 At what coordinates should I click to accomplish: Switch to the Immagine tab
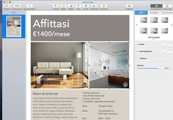pyautogui.click(x=154, y=13)
